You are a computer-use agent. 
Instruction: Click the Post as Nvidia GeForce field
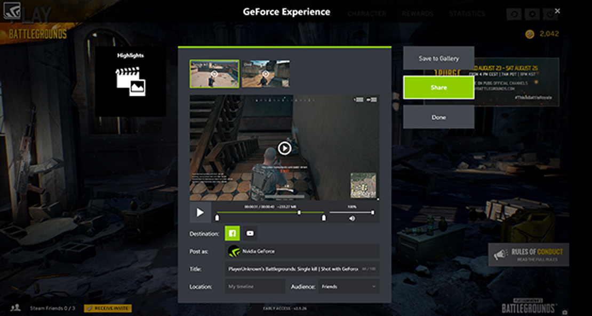(x=302, y=251)
